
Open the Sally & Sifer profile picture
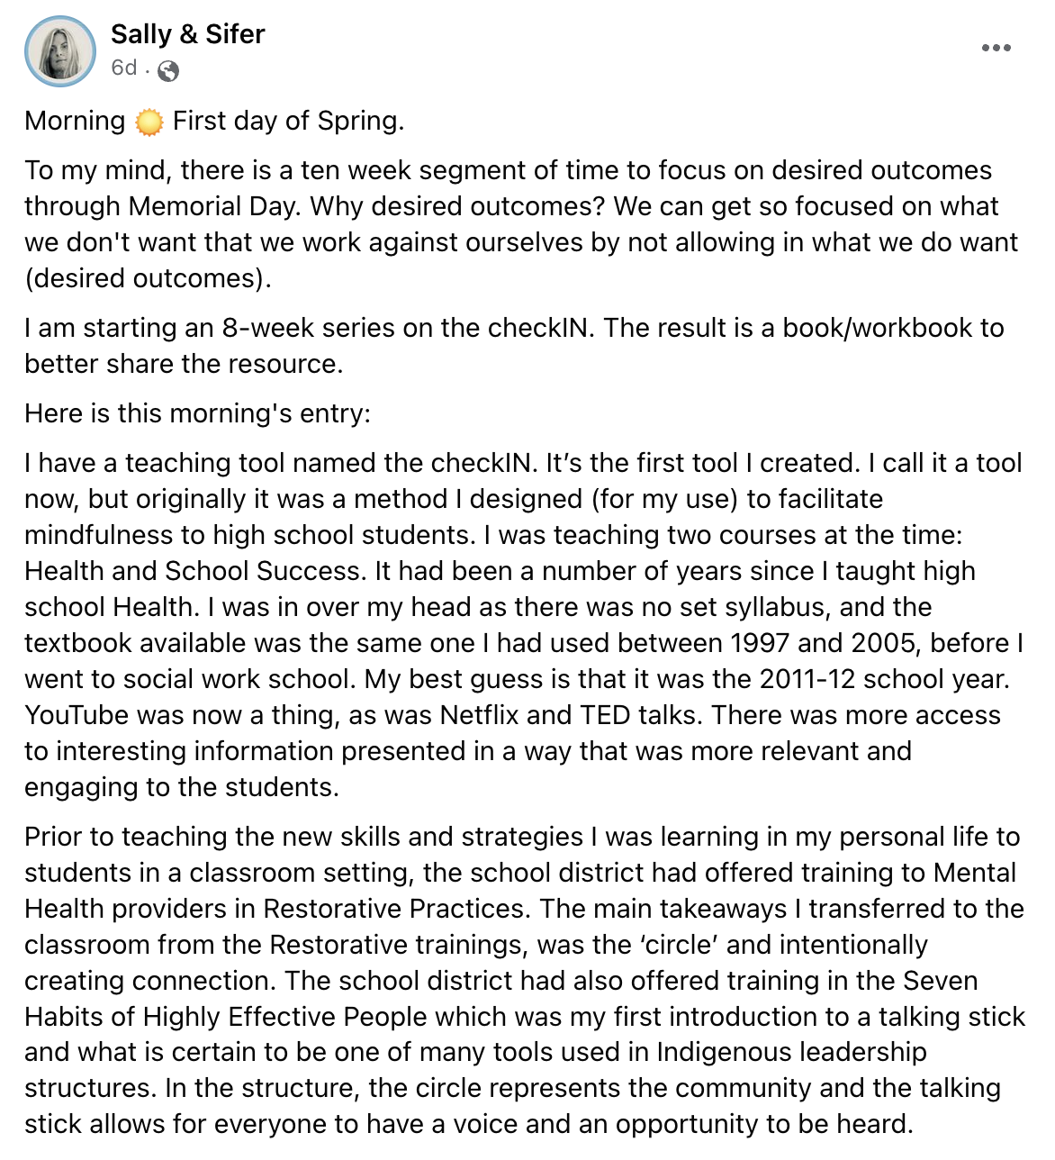(x=60, y=51)
